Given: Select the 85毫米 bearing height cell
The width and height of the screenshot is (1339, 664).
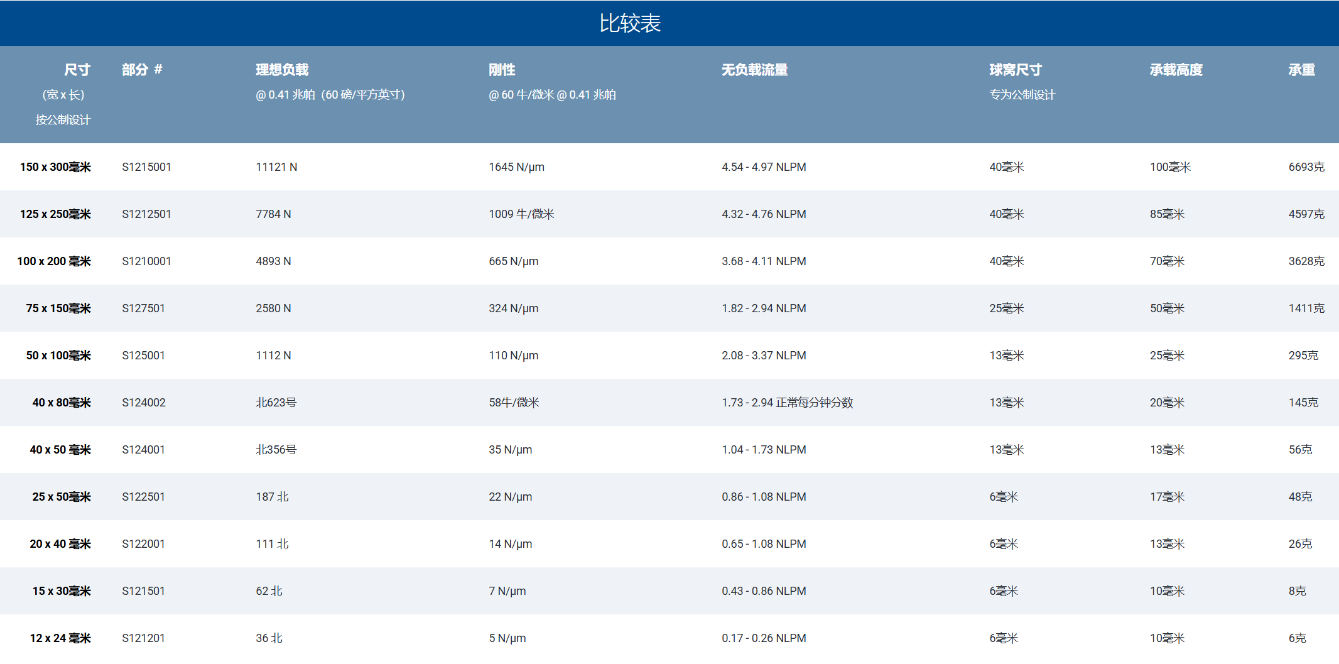Looking at the screenshot, I should click(1167, 214).
